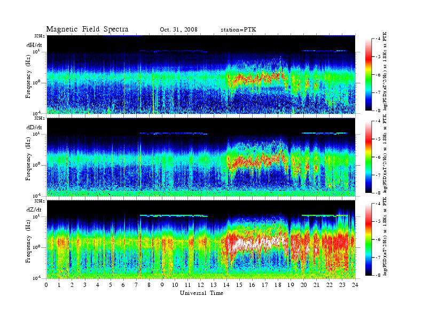Click the dZ/dt spectrogram plot area
Viewport: 423px width, 327px height.
coord(201,239)
